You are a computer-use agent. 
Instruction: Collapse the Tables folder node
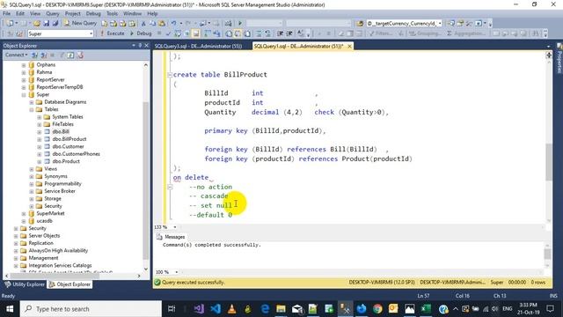click(32, 109)
